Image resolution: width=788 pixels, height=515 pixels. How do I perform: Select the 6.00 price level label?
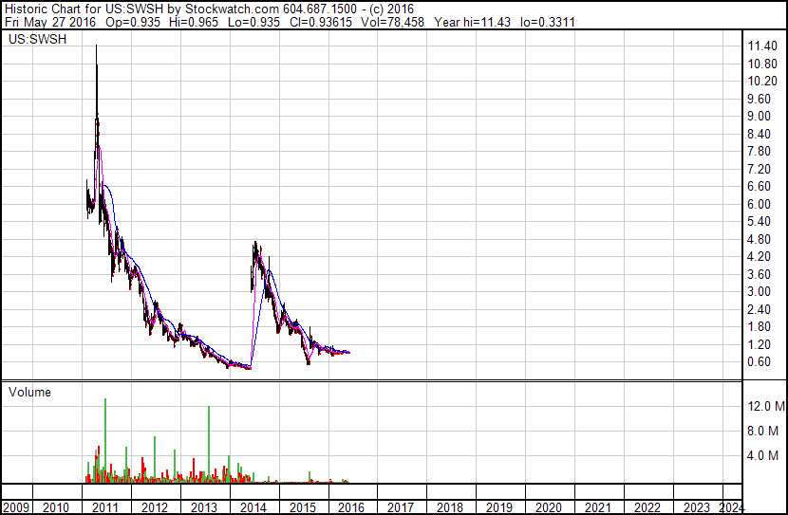[759, 204]
